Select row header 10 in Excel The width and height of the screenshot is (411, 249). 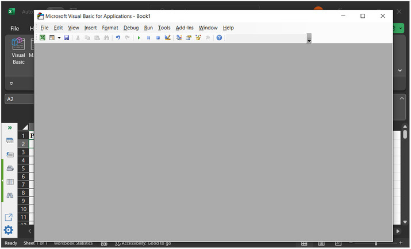coord(24,209)
